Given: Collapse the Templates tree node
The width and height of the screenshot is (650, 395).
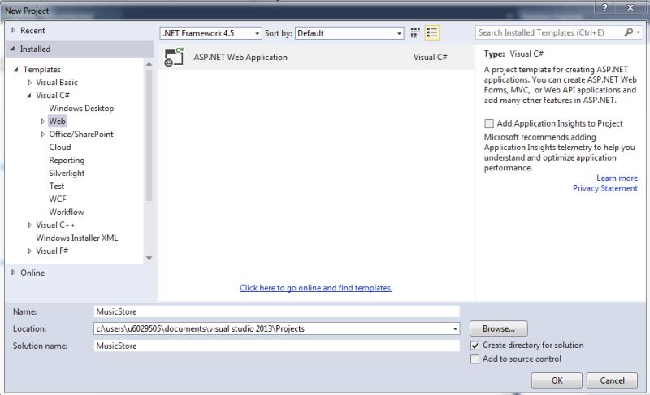Looking at the screenshot, I should pos(15,70).
